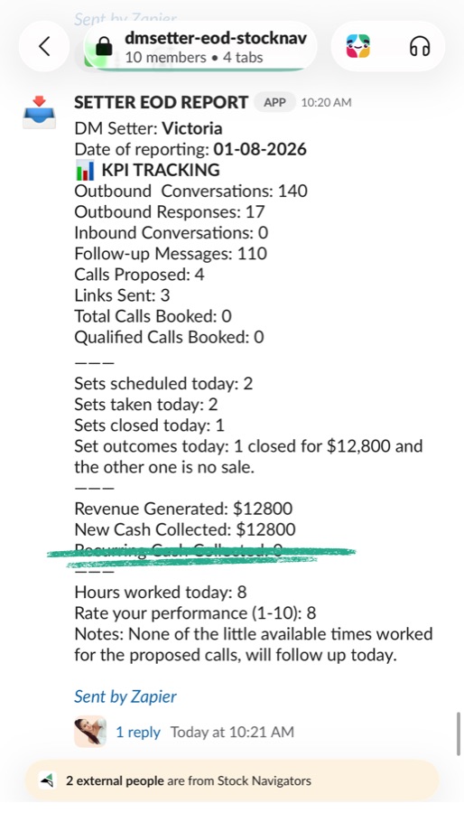Tap the Notes text of the report

point(254,644)
